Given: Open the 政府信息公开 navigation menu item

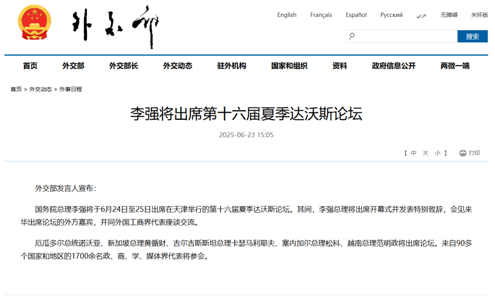Looking at the screenshot, I should 394,66.
